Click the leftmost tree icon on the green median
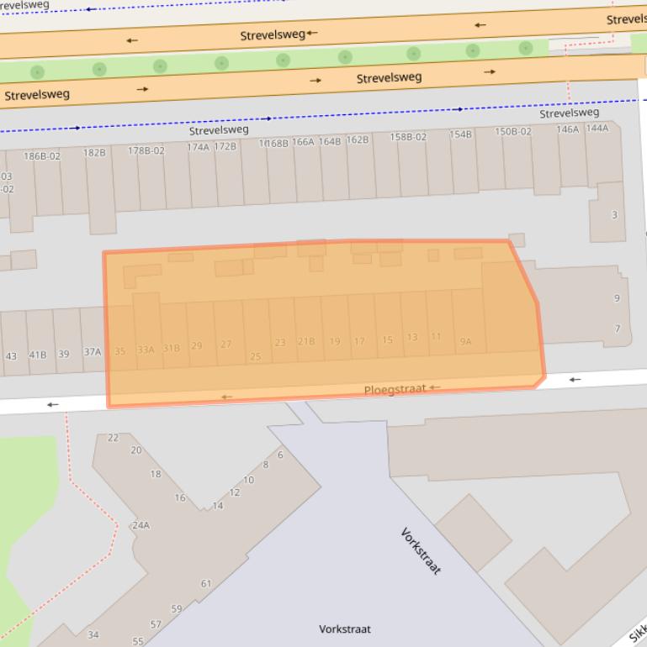647x647 pixels. point(36,72)
